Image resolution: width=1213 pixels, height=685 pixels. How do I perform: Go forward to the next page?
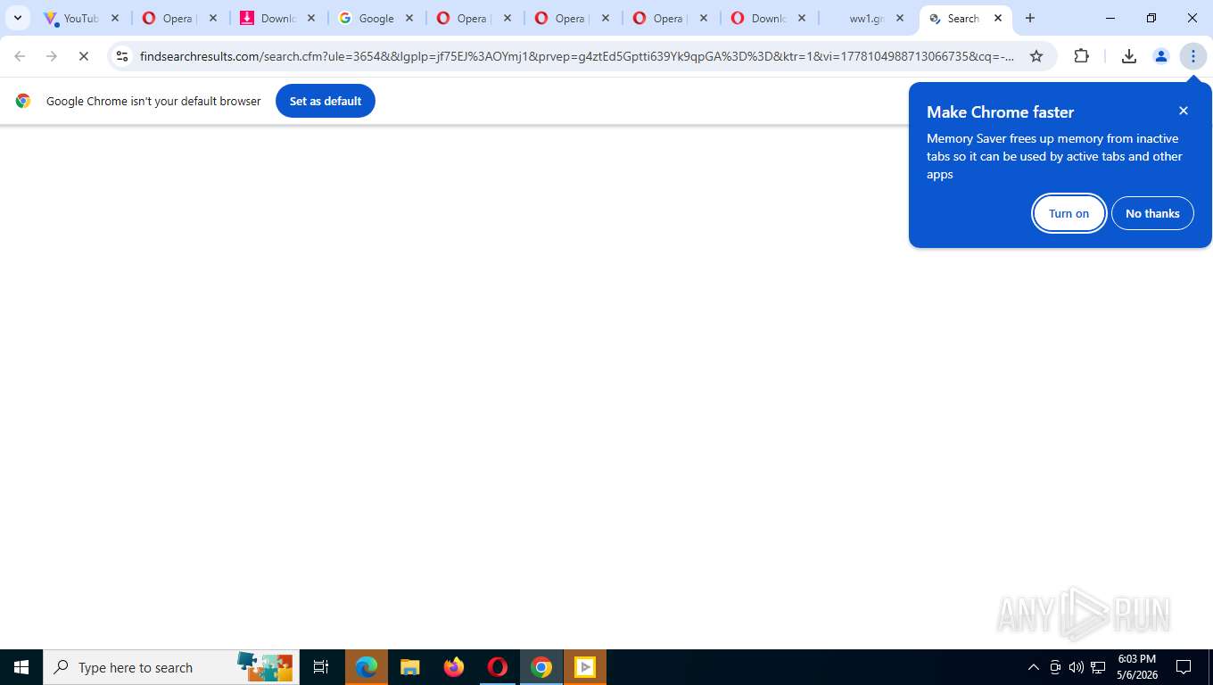tap(52, 56)
